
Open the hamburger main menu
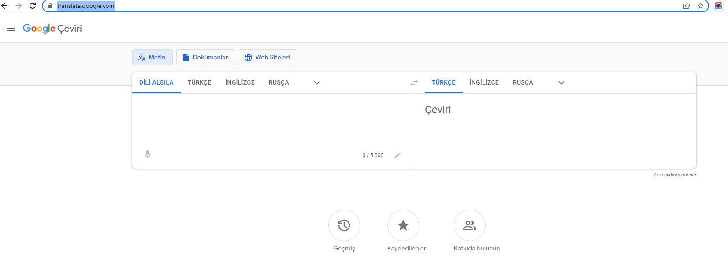tap(11, 28)
